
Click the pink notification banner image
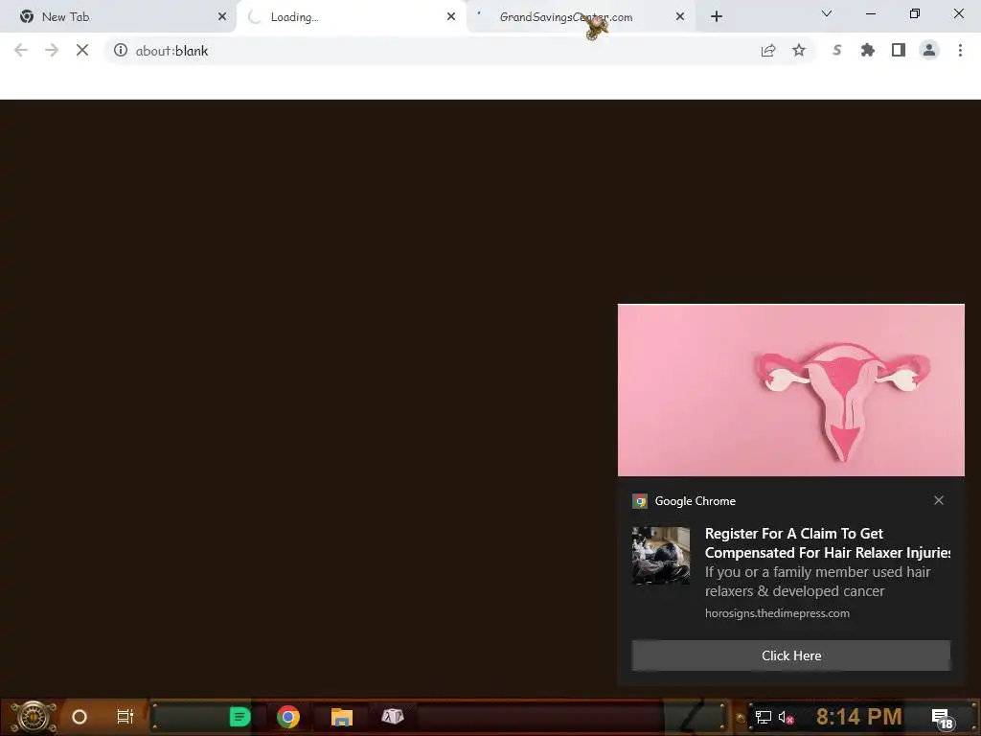(x=790, y=390)
